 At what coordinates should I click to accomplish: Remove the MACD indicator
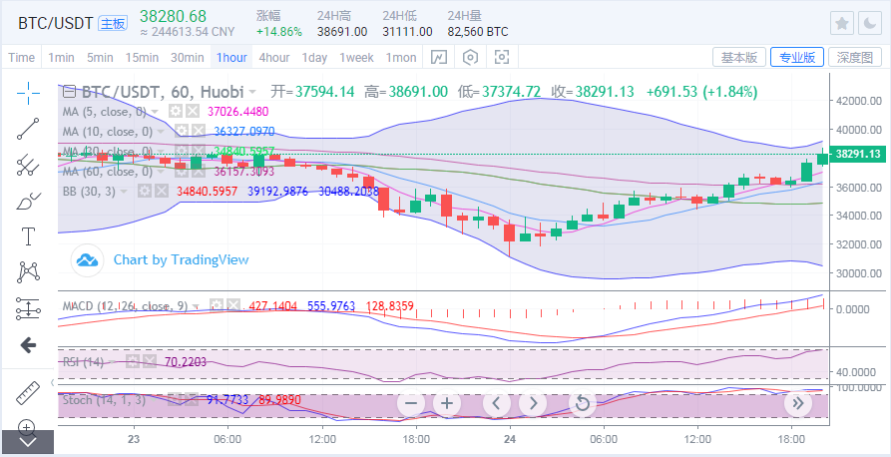pyautogui.click(x=233, y=305)
